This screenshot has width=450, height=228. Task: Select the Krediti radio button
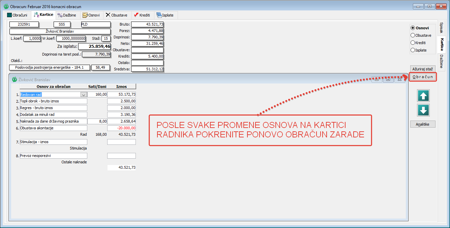413,43
